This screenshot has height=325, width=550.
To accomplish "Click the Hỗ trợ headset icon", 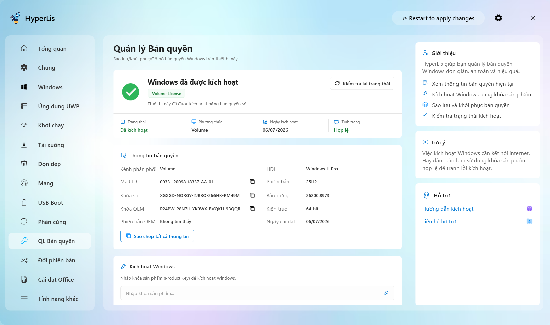I will (426, 195).
